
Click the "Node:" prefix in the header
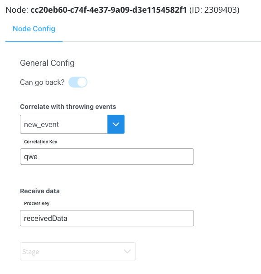tap(17, 10)
